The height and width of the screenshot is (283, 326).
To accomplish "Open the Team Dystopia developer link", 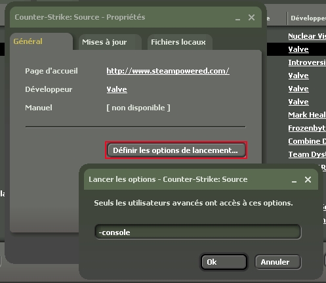I will (x=307, y=154).
